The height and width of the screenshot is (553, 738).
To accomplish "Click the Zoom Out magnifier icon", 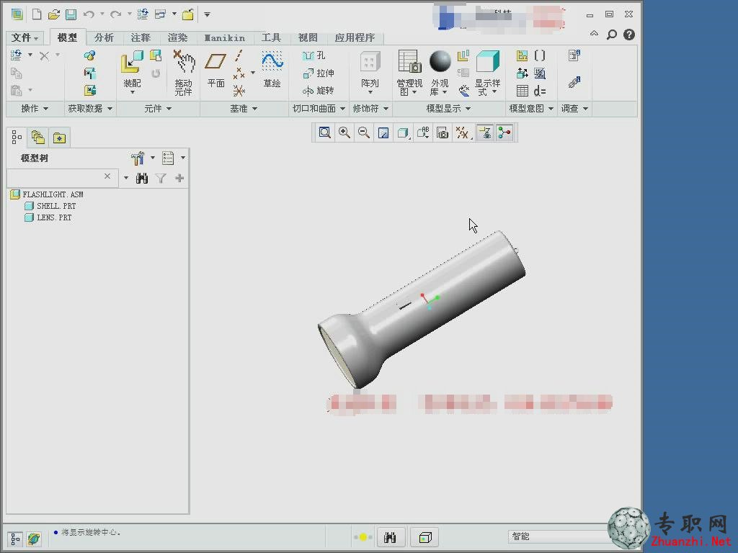I will point(364,132).
